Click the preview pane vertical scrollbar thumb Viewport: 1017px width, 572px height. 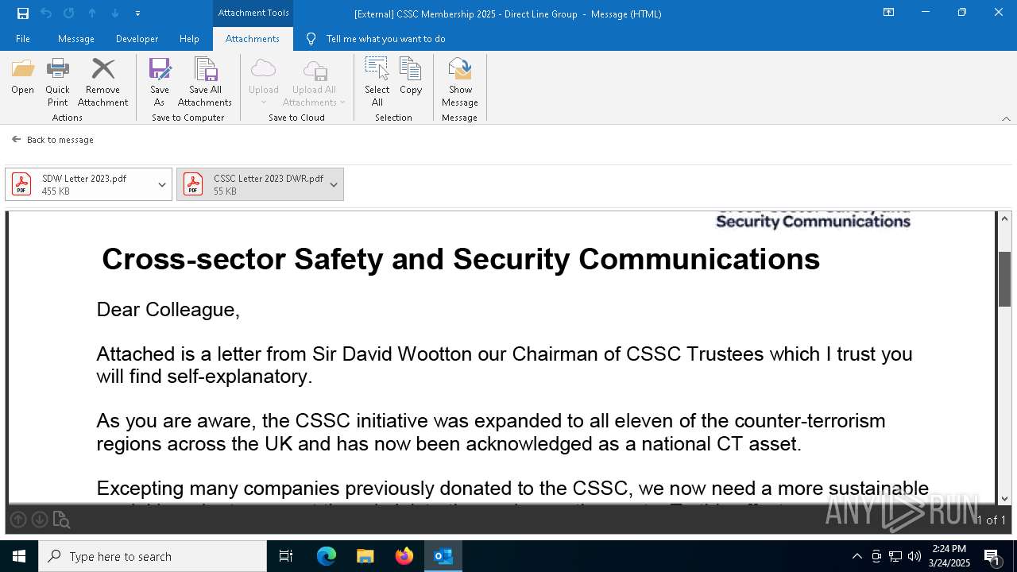[x=1004, y=278]
